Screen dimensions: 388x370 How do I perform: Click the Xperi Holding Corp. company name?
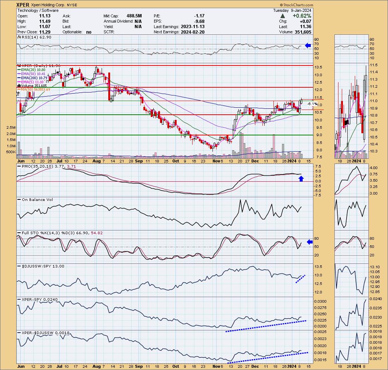click(x=48, y=5)
